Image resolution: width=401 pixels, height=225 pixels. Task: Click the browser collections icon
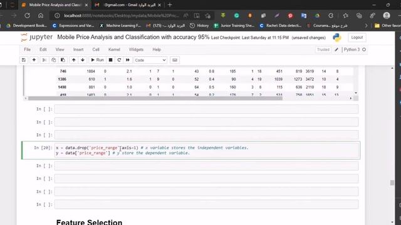(359, 16)
